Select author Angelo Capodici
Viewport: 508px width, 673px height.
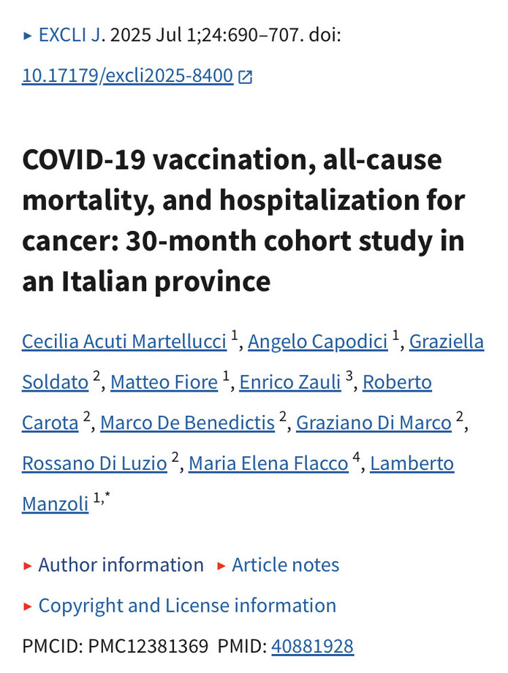pos(319,341)
